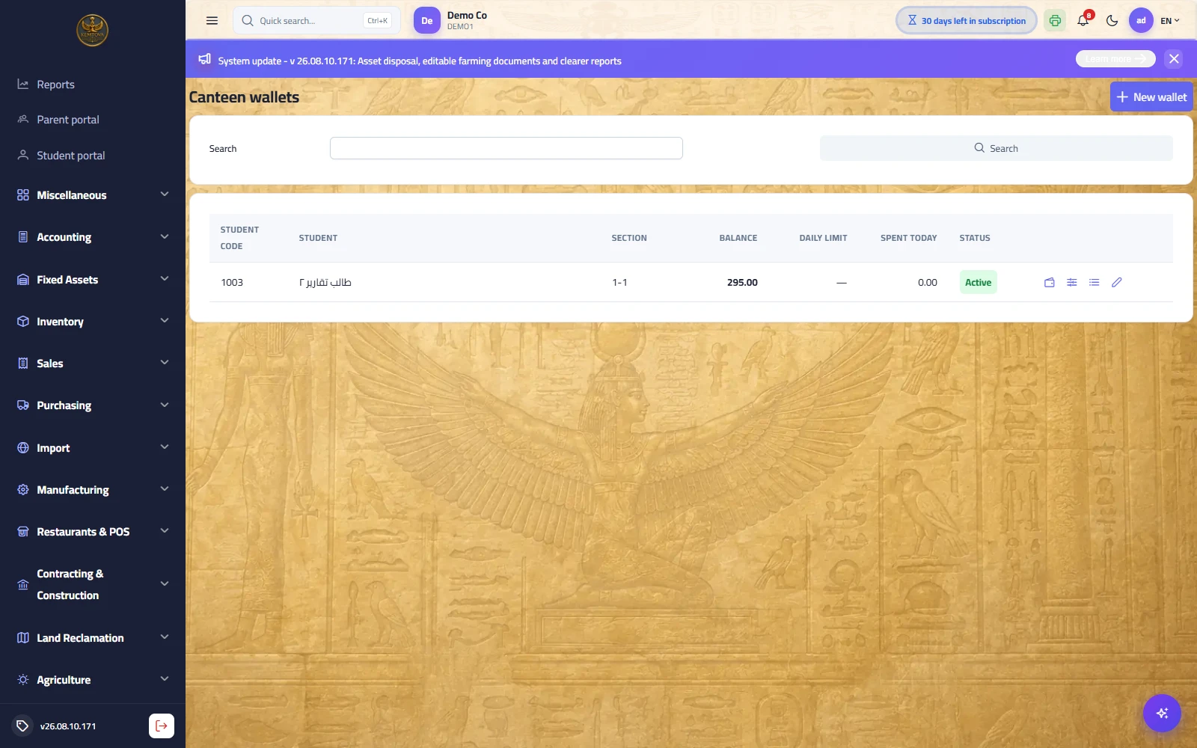Log out using the sidebar exit icon
The image size is (1197, 748).
162,726
